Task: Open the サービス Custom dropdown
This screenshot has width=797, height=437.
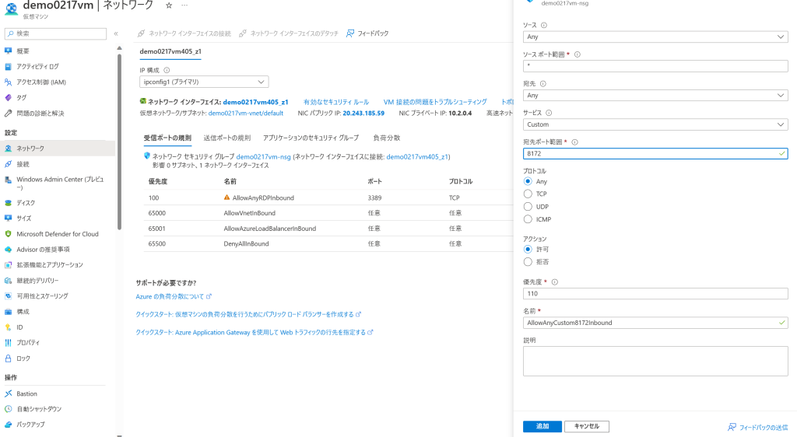Action: pyautogui.click(x=655, y=124)
